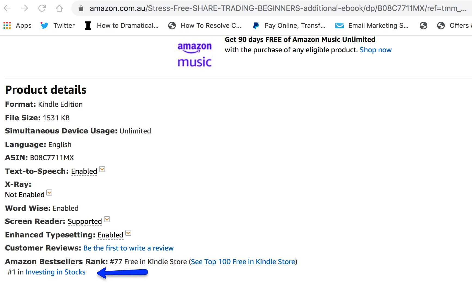Expand the X-Ray Not Enabled dropdown arrow
This screenshot has width=472, height=287.
pyautogui.click(x=49, y=193)
